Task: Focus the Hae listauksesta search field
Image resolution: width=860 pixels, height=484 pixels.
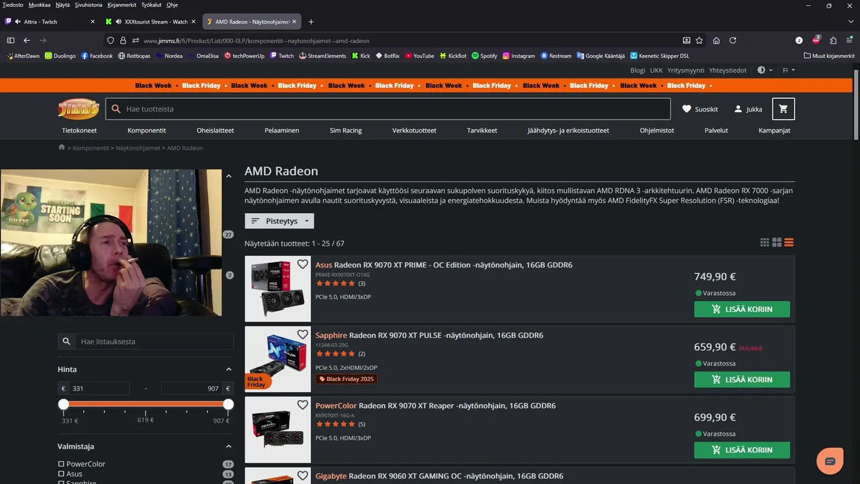Action: [x=155, y=341]
